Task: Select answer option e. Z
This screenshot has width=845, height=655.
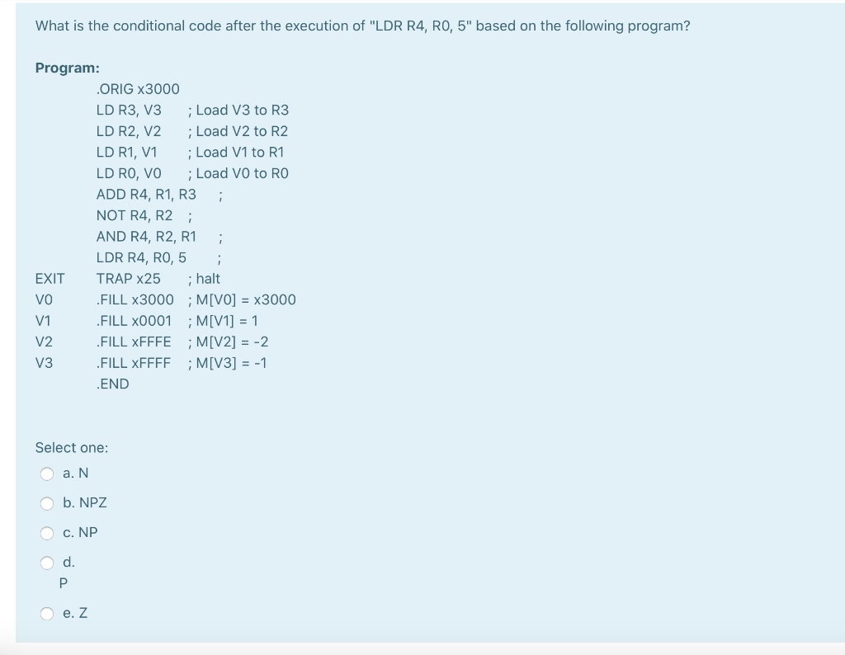Action: coord(47,613)
